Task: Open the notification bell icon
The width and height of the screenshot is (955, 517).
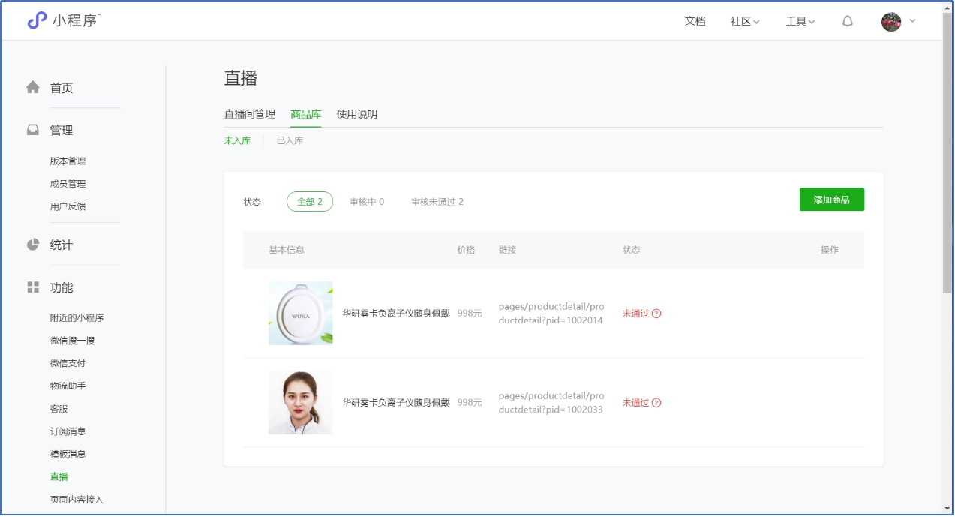Action: [x=848, y=21]
